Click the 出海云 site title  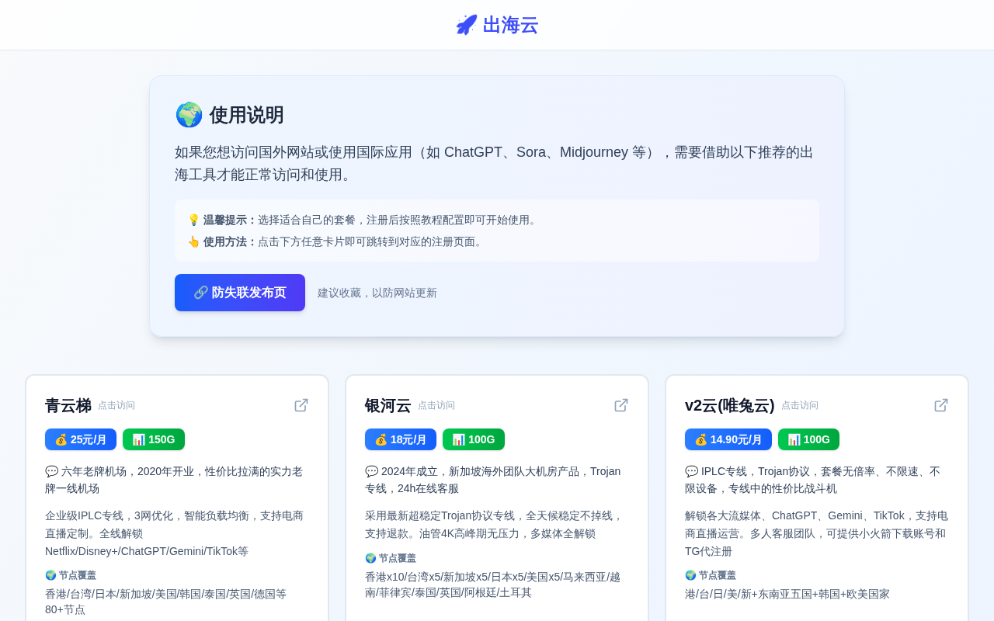coord(510,25)
